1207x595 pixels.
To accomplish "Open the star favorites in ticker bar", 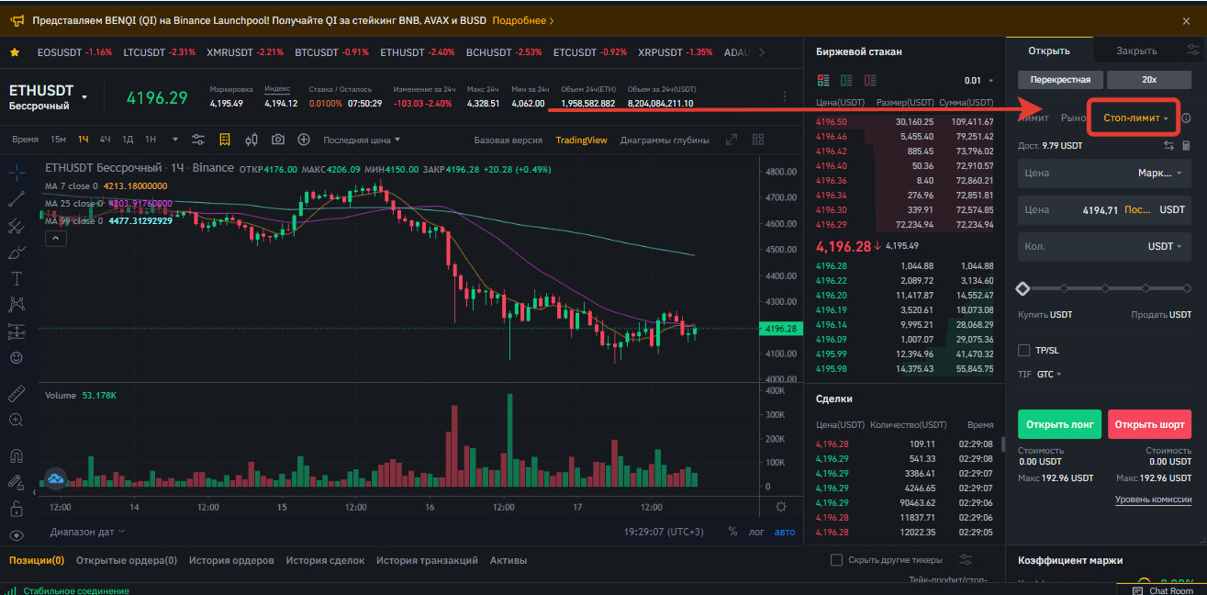I will (x=15, y=52).
